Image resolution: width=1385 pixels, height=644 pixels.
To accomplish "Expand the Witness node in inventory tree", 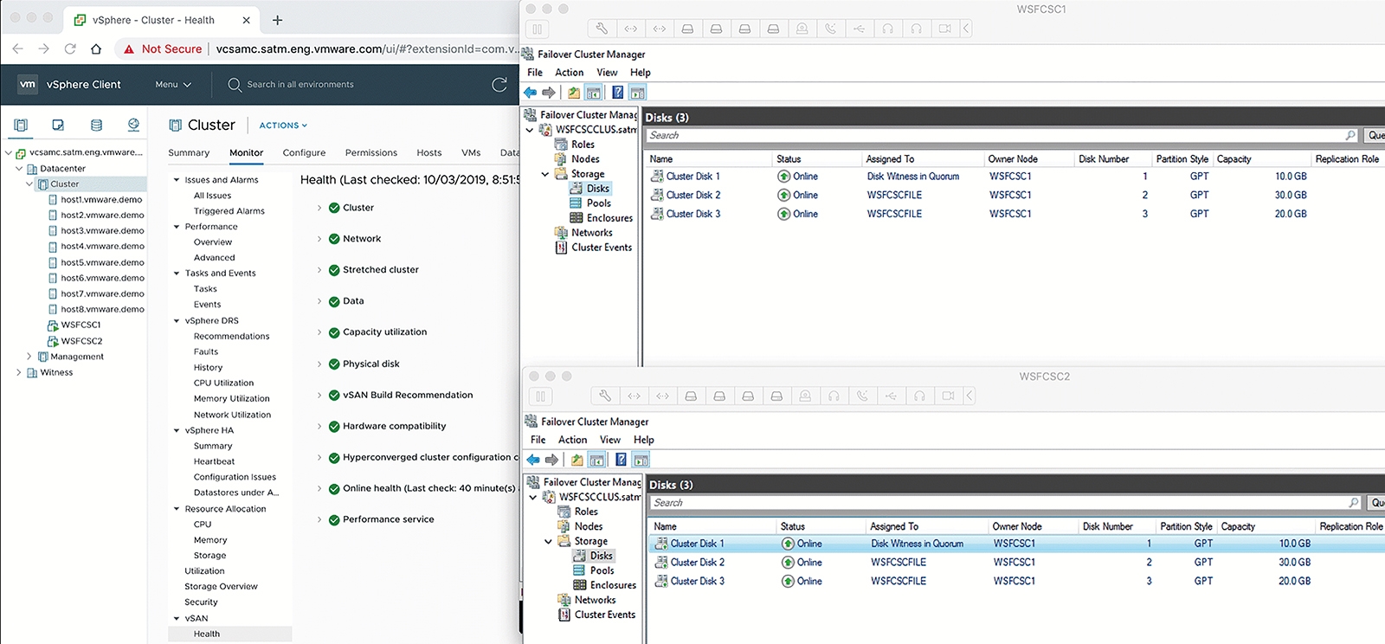I will (x=19, y=372).
